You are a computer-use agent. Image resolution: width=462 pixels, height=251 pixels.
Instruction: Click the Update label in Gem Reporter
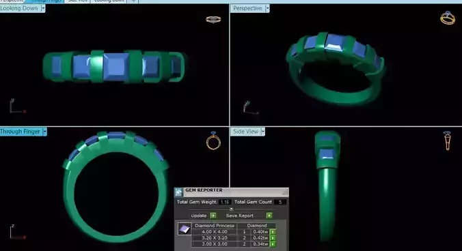coord(199,216)
